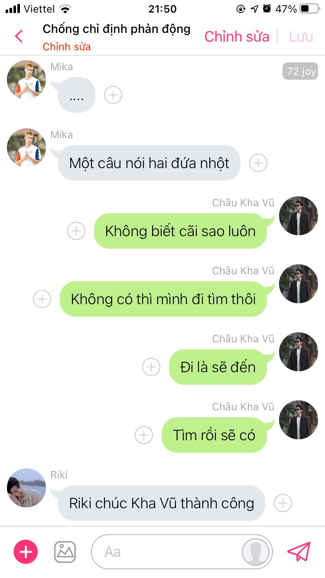Tap red Chỉnh sửa link under title
Viewport: 325px width, 578px height.
point(67,47)
